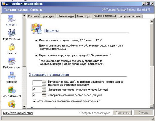This screenshot has height=121, width=155.
Task: Toggle Russian layout in DOS-приложениях checkbox
Action: [x=36, y=55]
